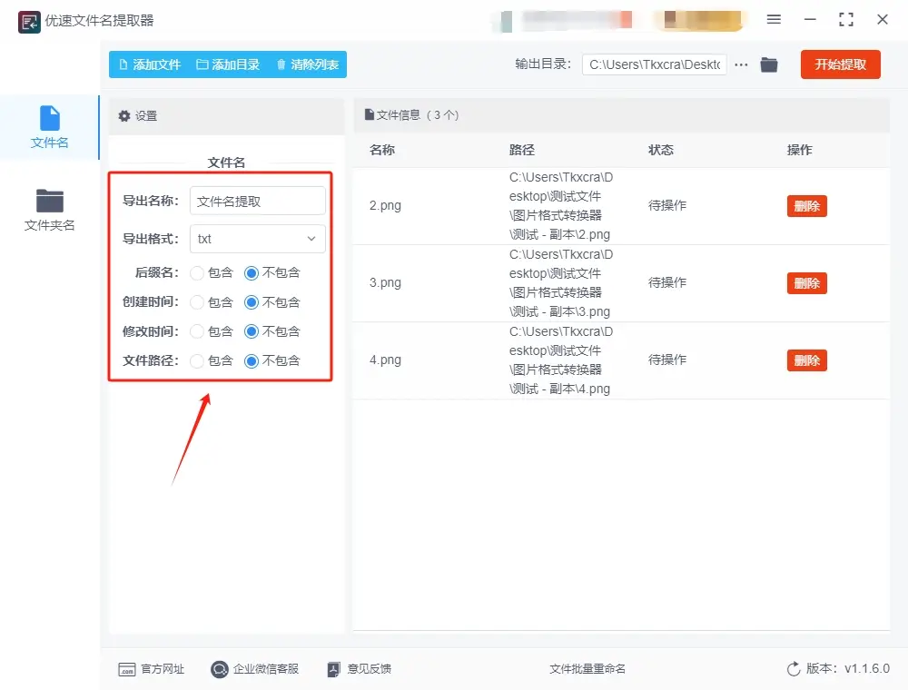
Task: Click the 意见反馈 feedback icon
Action: [333, 669]
